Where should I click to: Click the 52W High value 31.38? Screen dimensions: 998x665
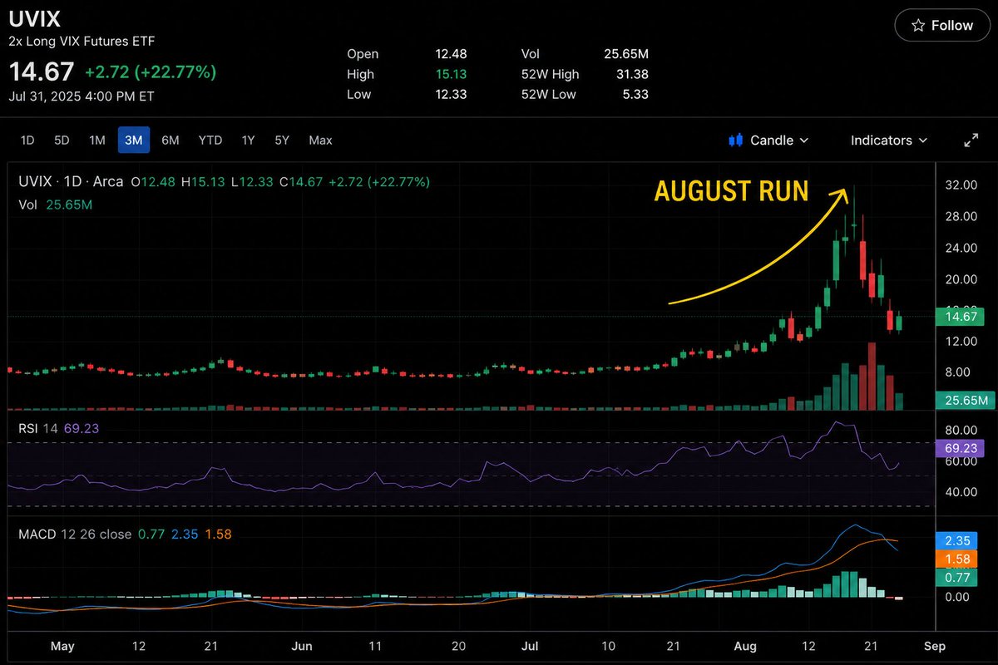pos(633,74)
